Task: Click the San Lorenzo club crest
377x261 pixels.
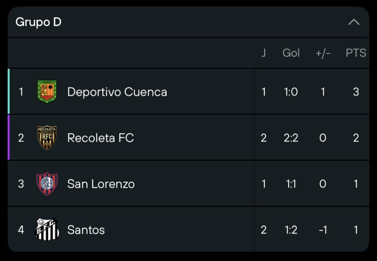Action: coord(47,184)
